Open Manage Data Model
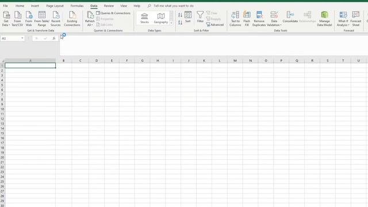This screenshot has width=368, height=207. point(324,18)
